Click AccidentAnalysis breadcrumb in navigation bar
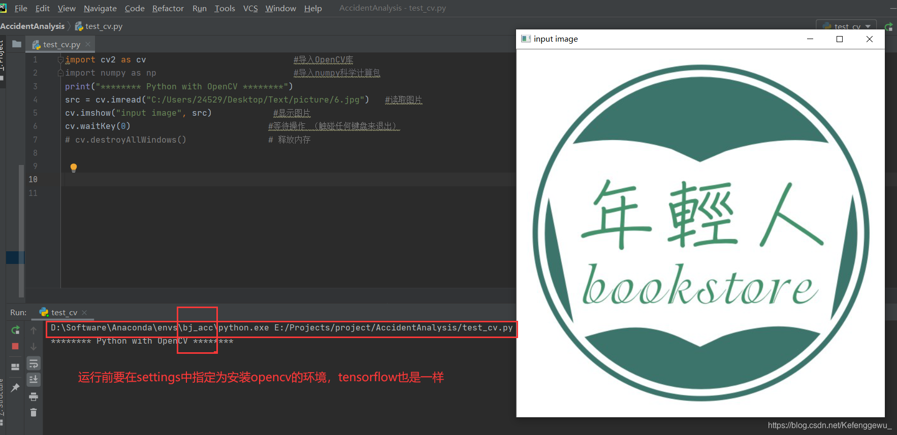 click(33, 26)
